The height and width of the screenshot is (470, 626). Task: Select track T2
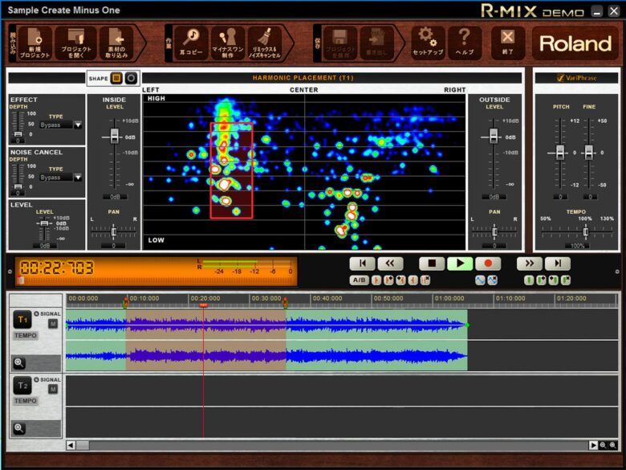coord(22,386)
